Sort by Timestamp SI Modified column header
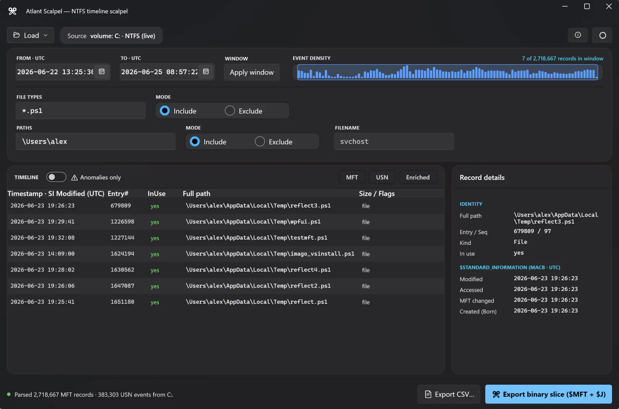This screenshot has width=619, height=409. click(x=56, y=193)
